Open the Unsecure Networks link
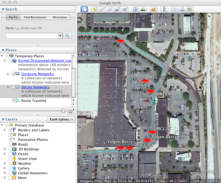The width and height of the screenshot is (221, 183). 38,74
